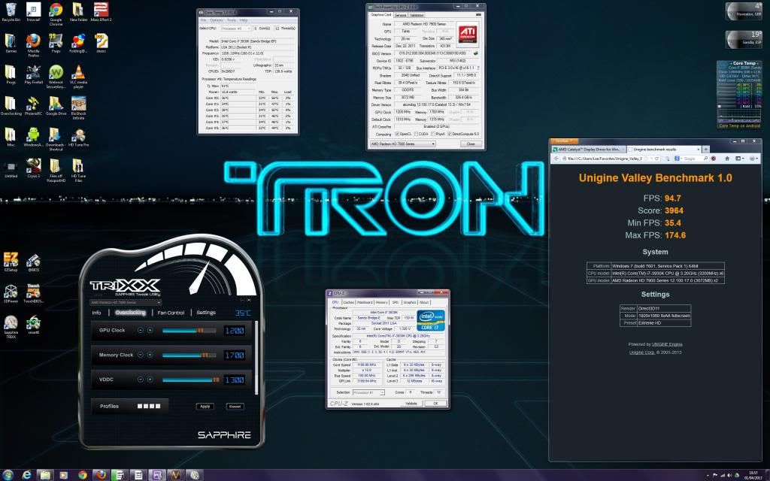
Task: Click the Apply button in TRIXX
Action: 205,407
